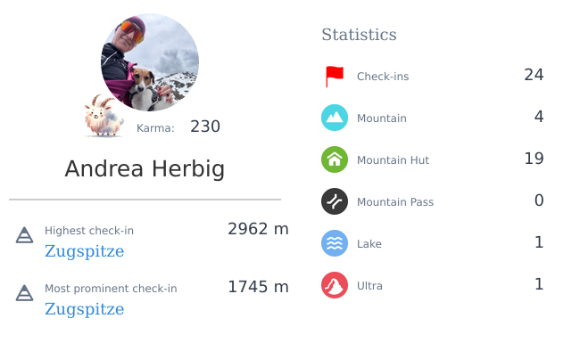Click the Mountain Pass label
Viewport: 580px width, 343px height.
[x=395, y=202]
